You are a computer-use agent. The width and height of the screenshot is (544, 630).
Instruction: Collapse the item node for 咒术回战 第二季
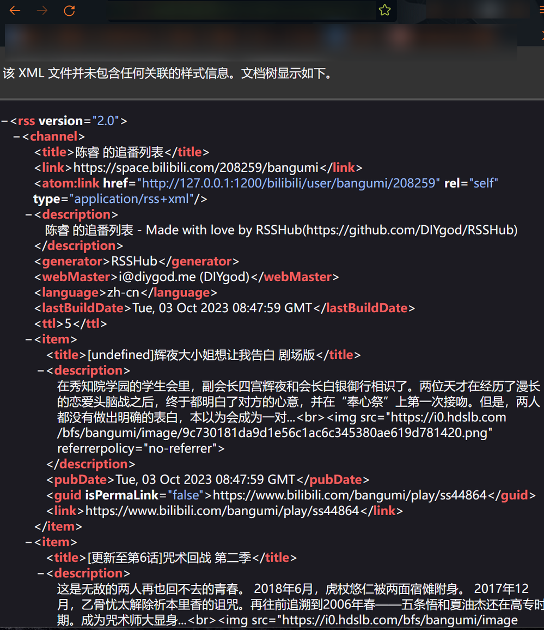pyautogui.click(x=29, y=542)
